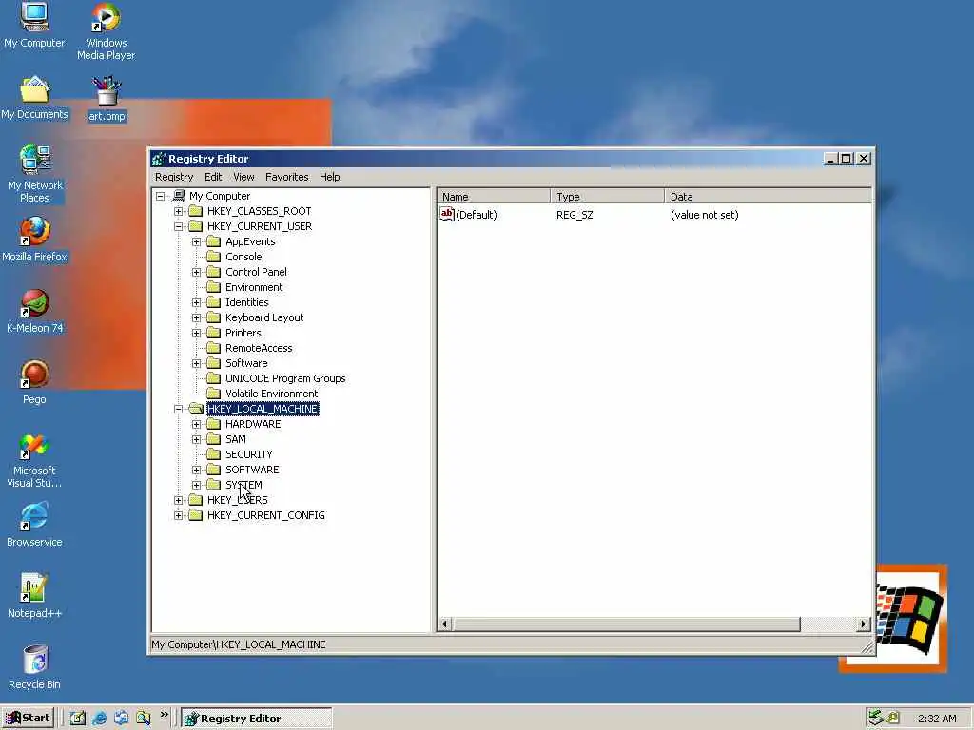This screenshot has height=730, width=974.
Task: Click Internet Explorer quick launch icon
Action: coord(99,719)
